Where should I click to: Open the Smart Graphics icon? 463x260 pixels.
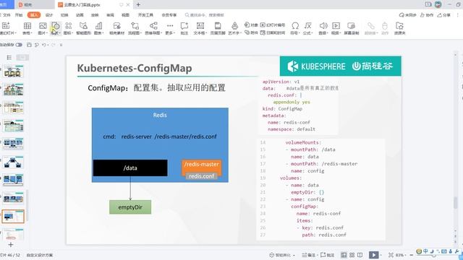(84, 26)
